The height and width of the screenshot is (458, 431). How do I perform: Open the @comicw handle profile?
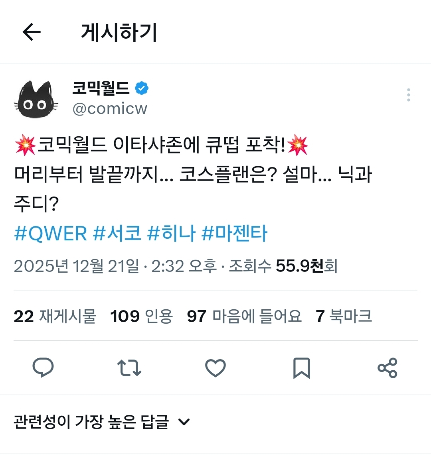[x=110, y=109]
